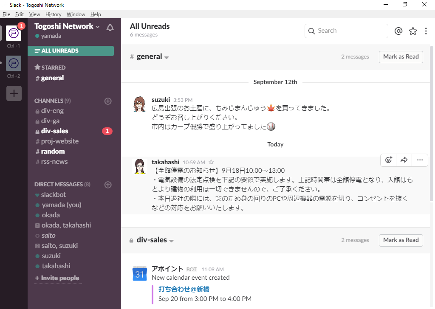The height and width of the screenshot is (309, 435).
Task: Open the View menu
Action: (x=35, y=14)
